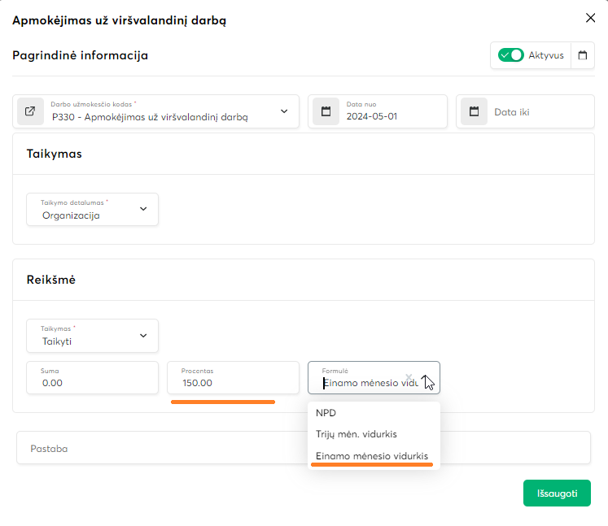608x526 pixels.
Task: Click the calendar icon for Data iki
Action: (x=474, y=111)
